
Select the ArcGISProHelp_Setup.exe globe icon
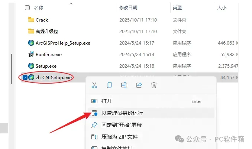pyautogui.click(x=31, y=43)
